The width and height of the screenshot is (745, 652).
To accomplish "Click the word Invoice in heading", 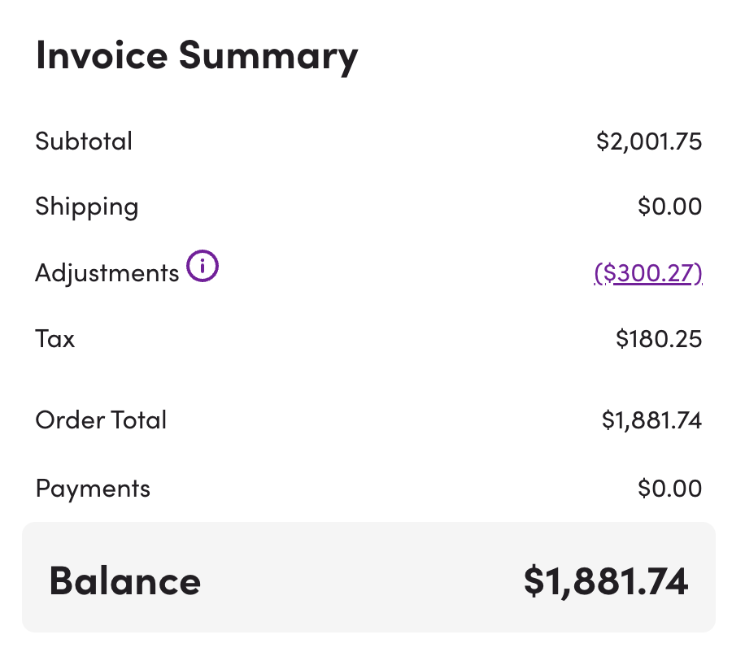I will click(102, 55).
